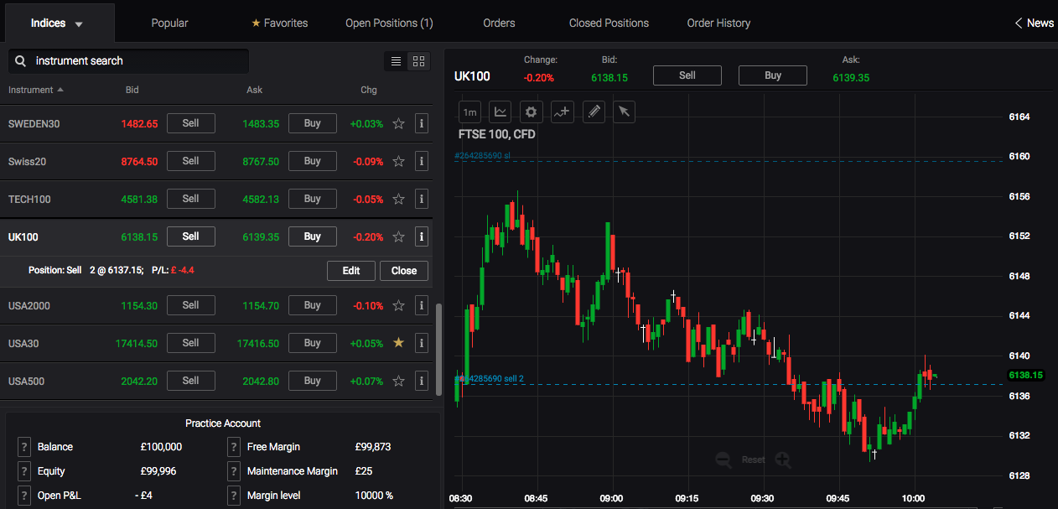Add an indicator to the chart
Image resolution: width=1058 pixels, height=509 pixels.
pyautogui.click(x=562, y=112)
